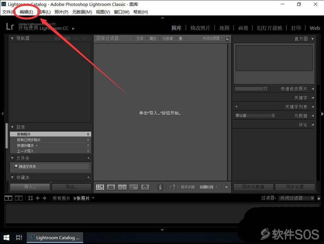Expand the 评论 panel
The image size is (324, 244).
(x=313, y=125)
